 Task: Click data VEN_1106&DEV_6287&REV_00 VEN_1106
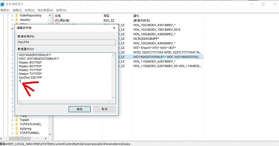click(167, 66)
